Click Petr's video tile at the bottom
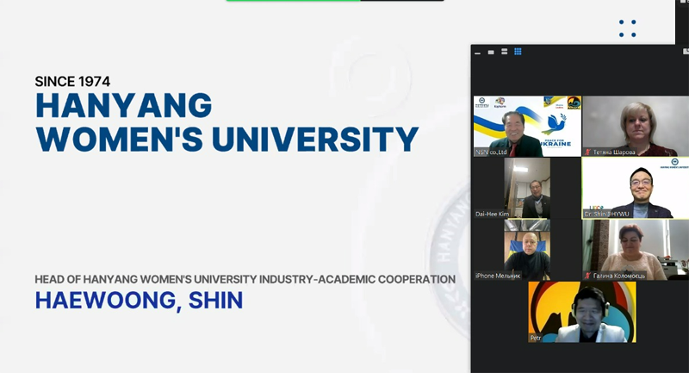The height and width of the screenshot is (373, 689). (x=581, y=311)
